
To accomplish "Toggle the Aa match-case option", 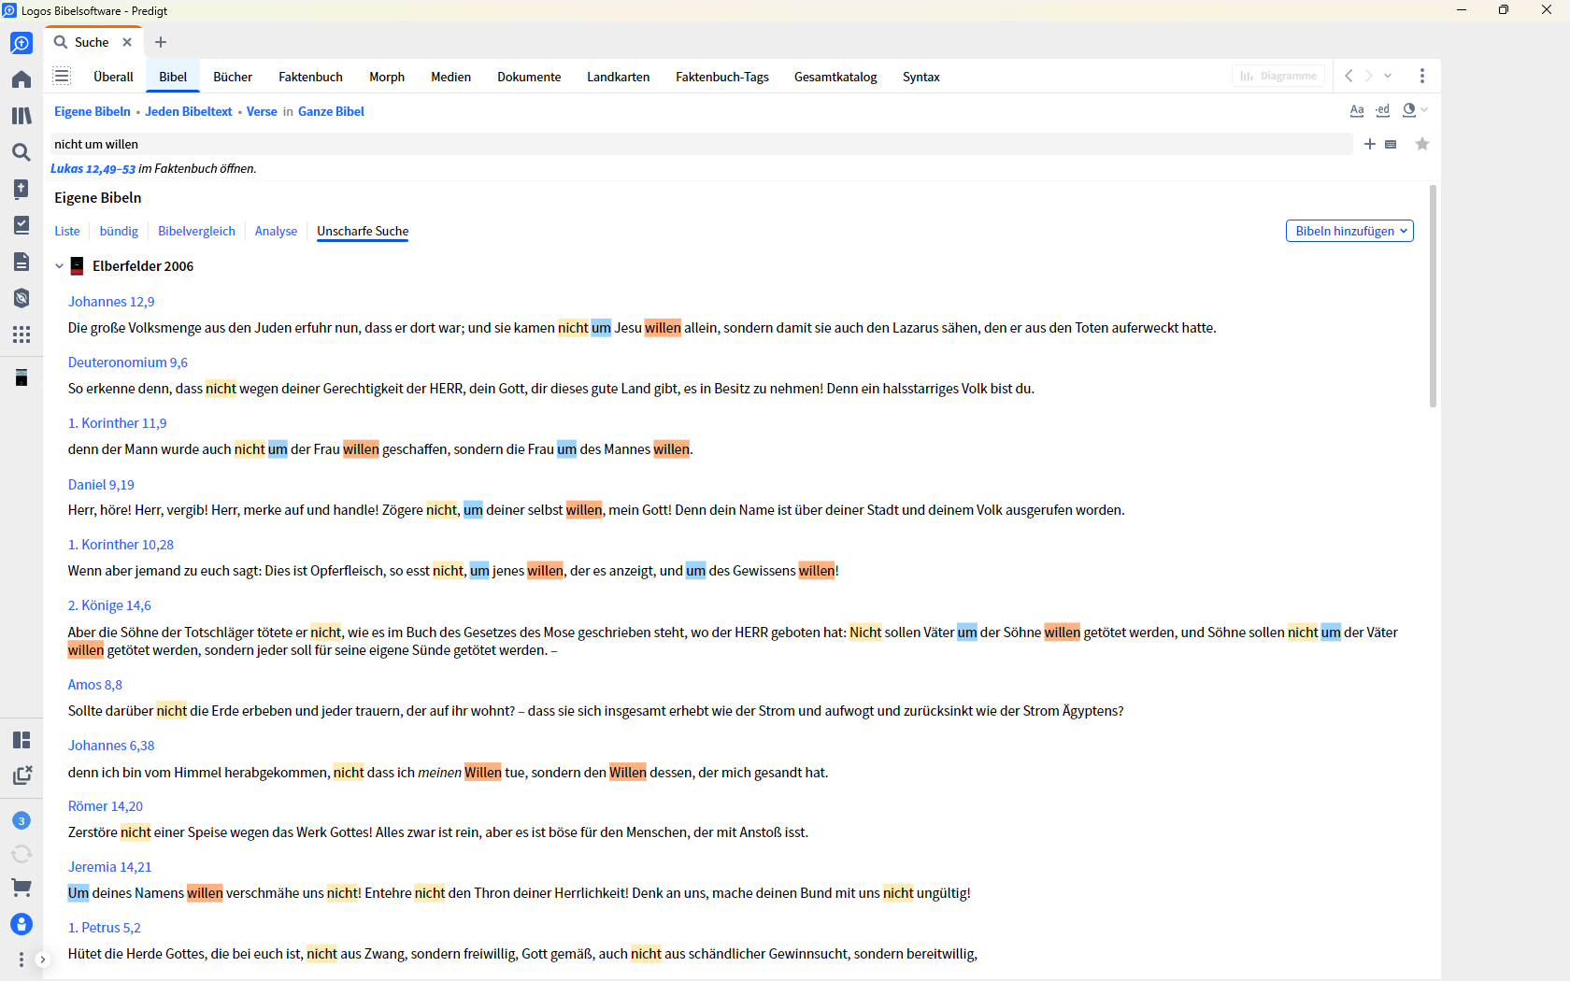I will [x=1357, y=110].
